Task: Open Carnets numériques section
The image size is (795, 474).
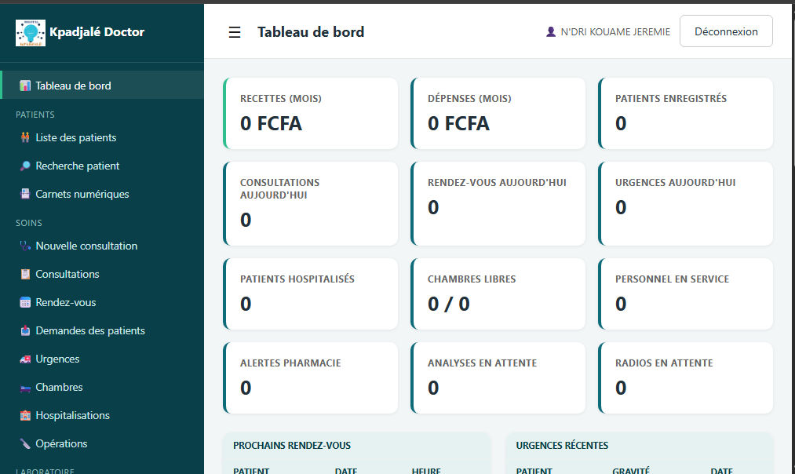Action: point(102,194)
